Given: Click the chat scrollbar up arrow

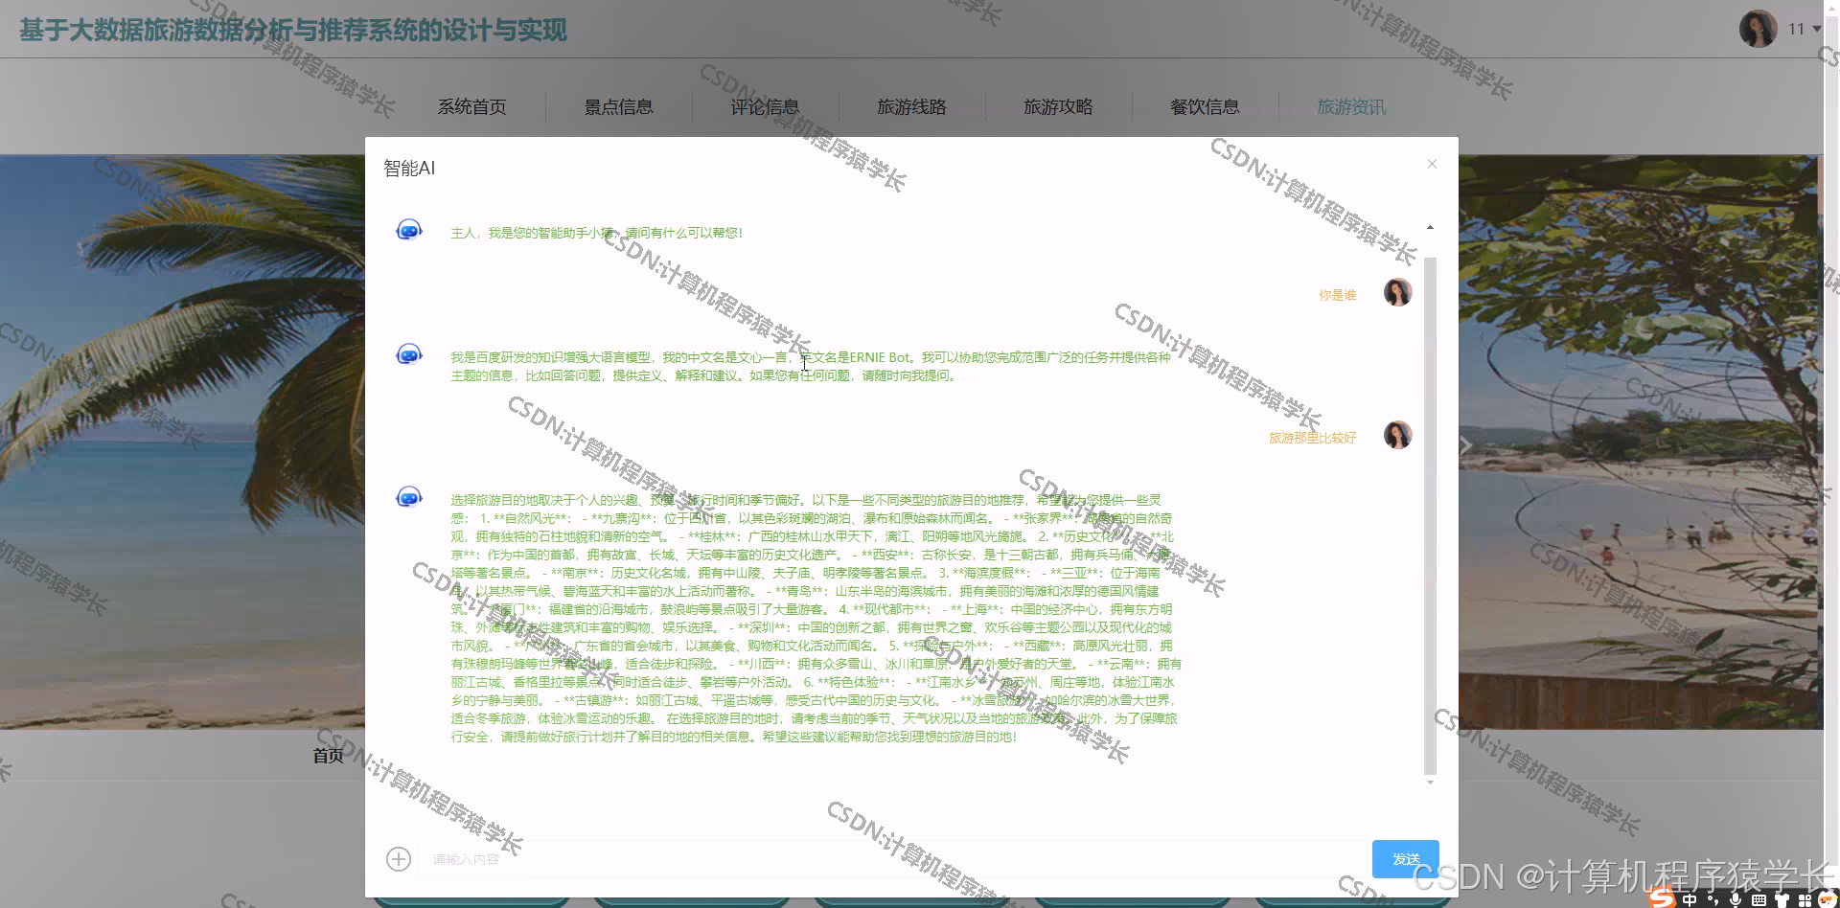Looking at the screenshot, I should coord(1430,228).
